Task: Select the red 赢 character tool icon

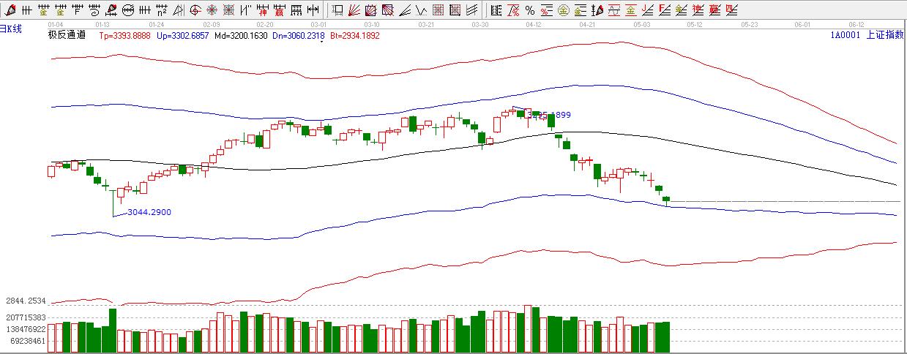Action: [279, 10]
